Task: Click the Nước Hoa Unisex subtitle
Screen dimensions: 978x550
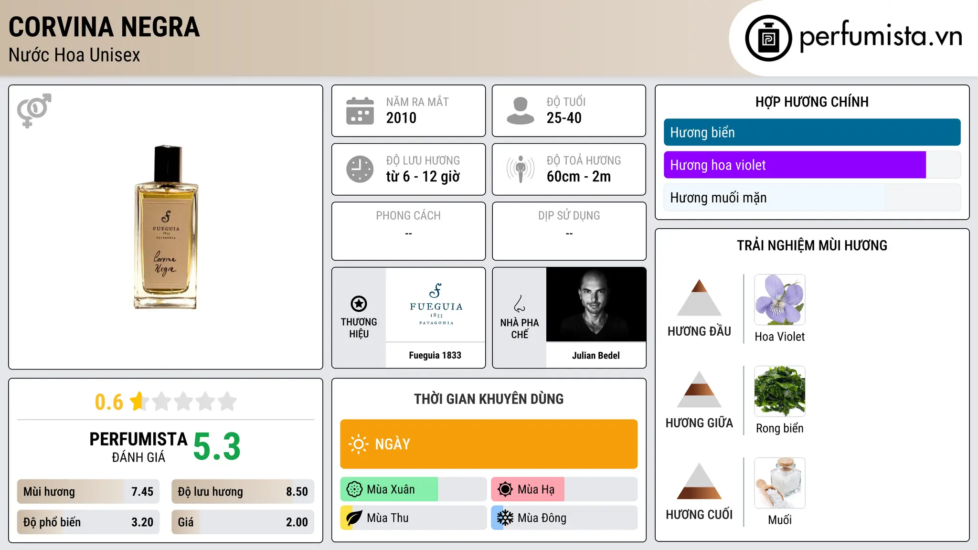Action: pyautogui.click(x=74, y=55)
